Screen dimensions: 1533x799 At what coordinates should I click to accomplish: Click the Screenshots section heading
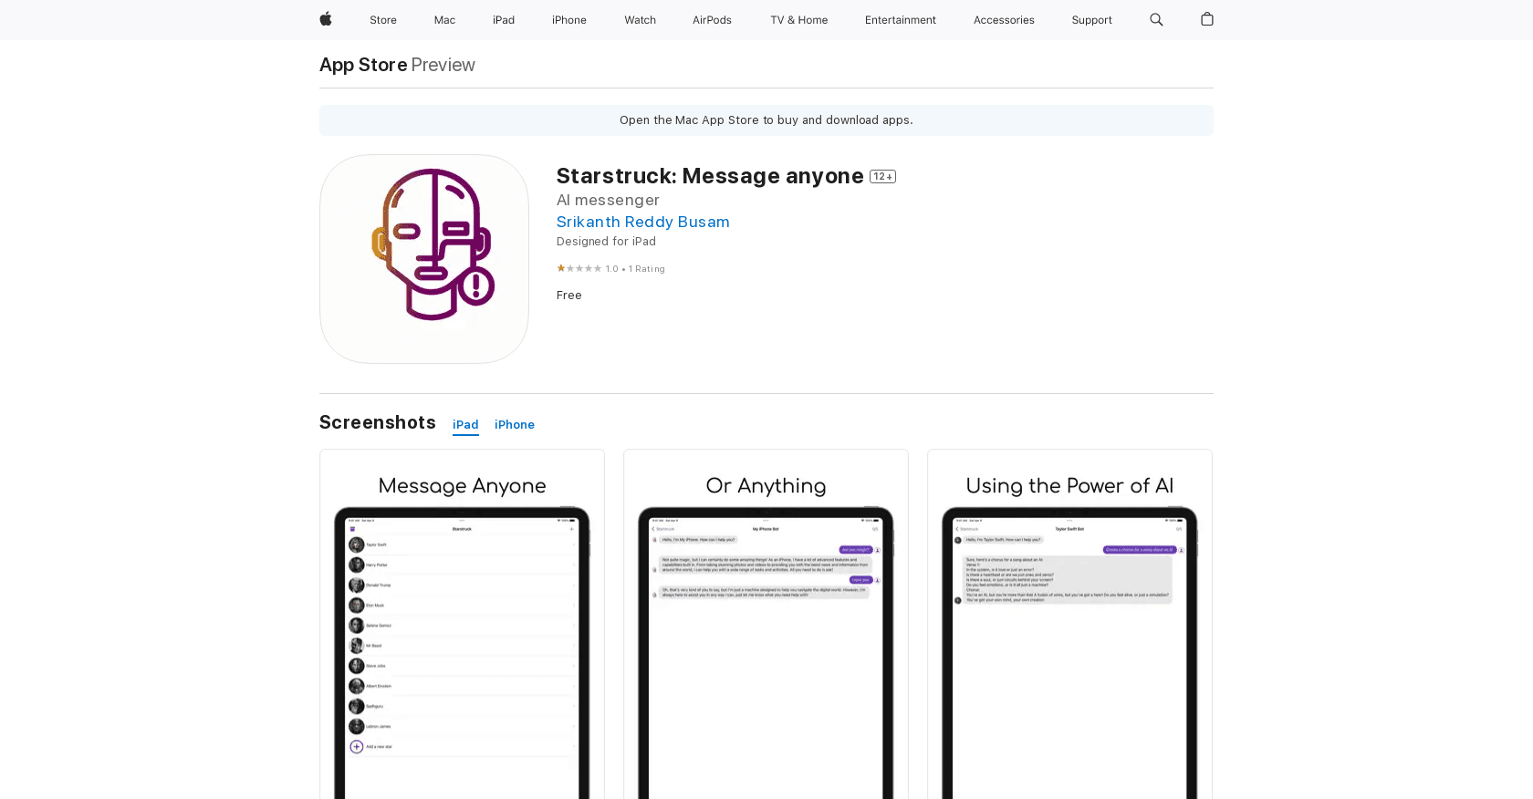tap(378, 422)
